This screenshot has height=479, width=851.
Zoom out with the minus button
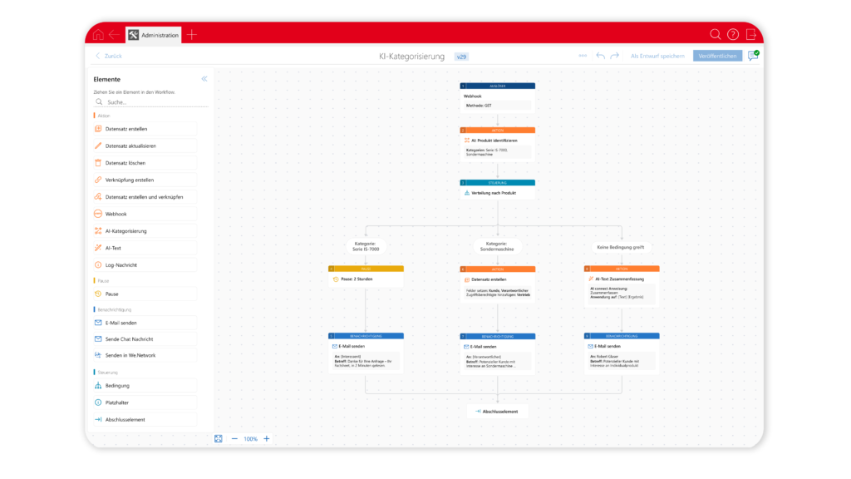tap(234, 438)
